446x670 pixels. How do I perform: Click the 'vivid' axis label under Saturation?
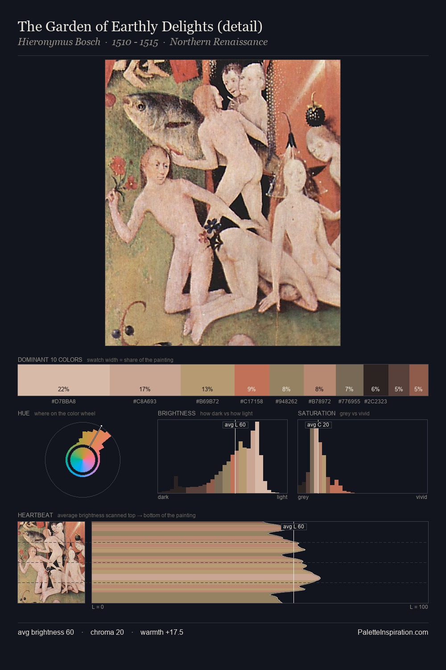pos(421,497)
